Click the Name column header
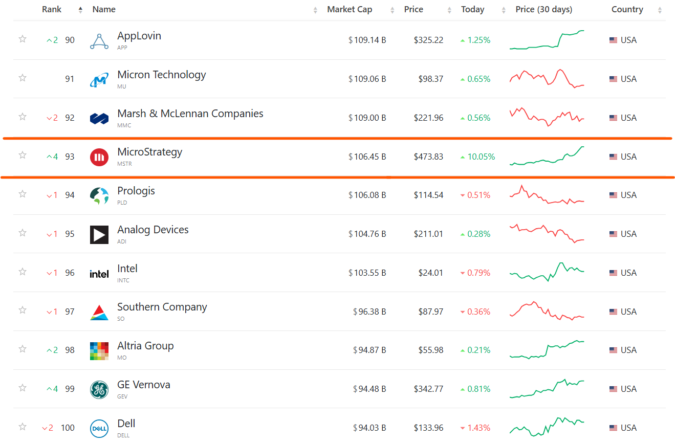This screenshot has width=675, height=443. pos(104,9)
